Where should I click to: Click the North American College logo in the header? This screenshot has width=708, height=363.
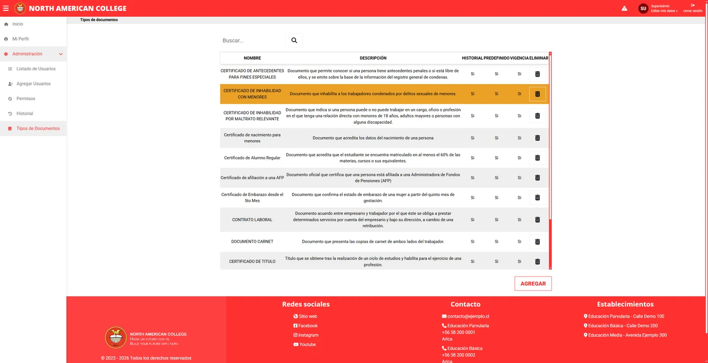tap(20, 8)
